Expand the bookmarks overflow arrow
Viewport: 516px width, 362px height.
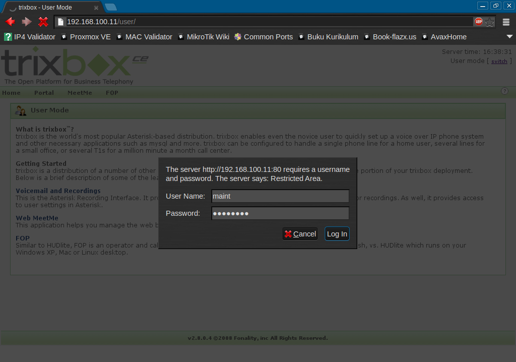509,37
